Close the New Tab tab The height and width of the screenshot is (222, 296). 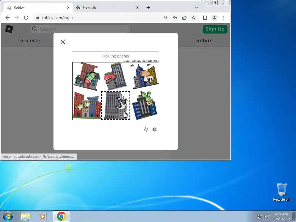[x=137, y=8]
